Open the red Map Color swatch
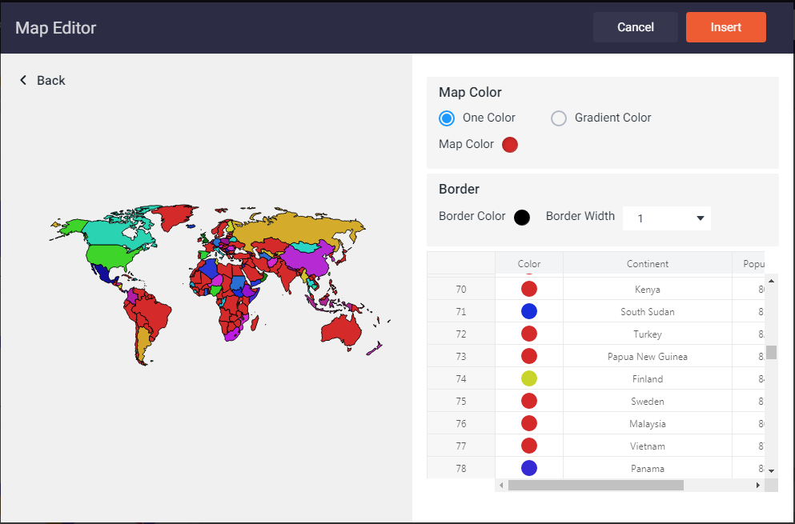 (509, 145)
